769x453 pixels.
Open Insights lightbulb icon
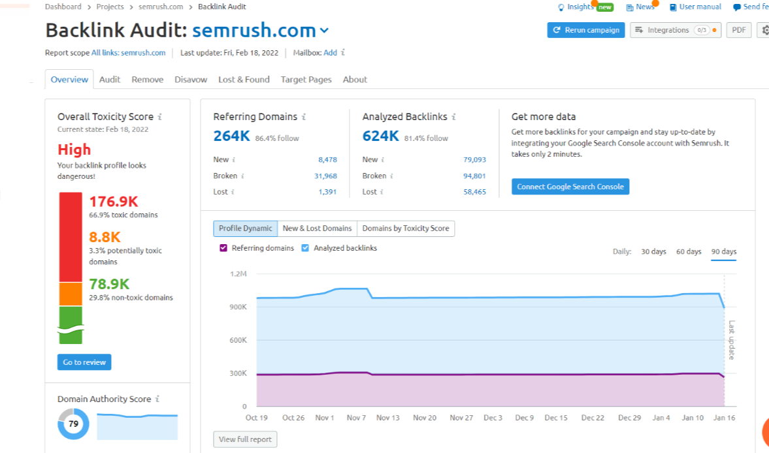point(560,7)
